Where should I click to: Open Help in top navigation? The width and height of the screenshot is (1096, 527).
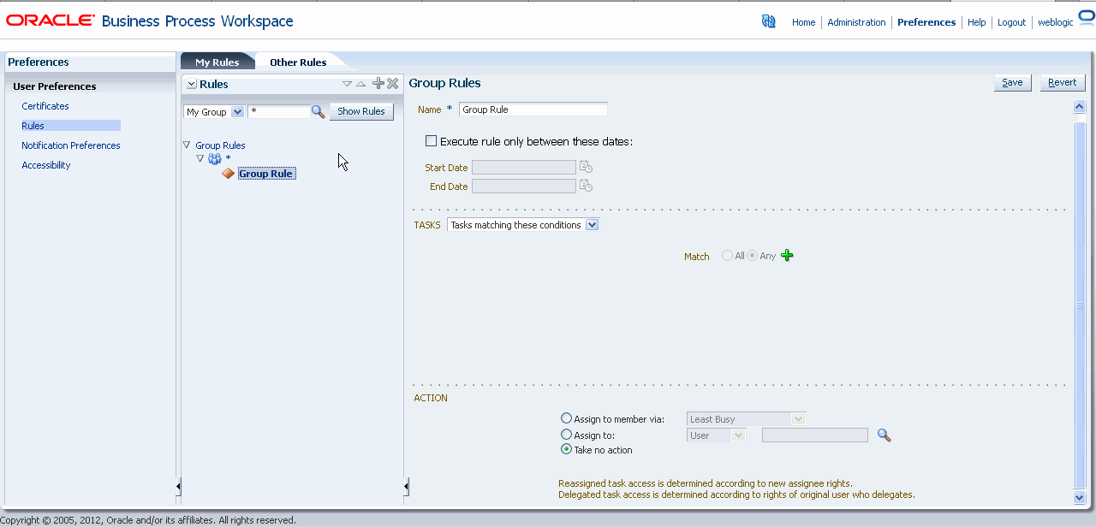point(977,22)
